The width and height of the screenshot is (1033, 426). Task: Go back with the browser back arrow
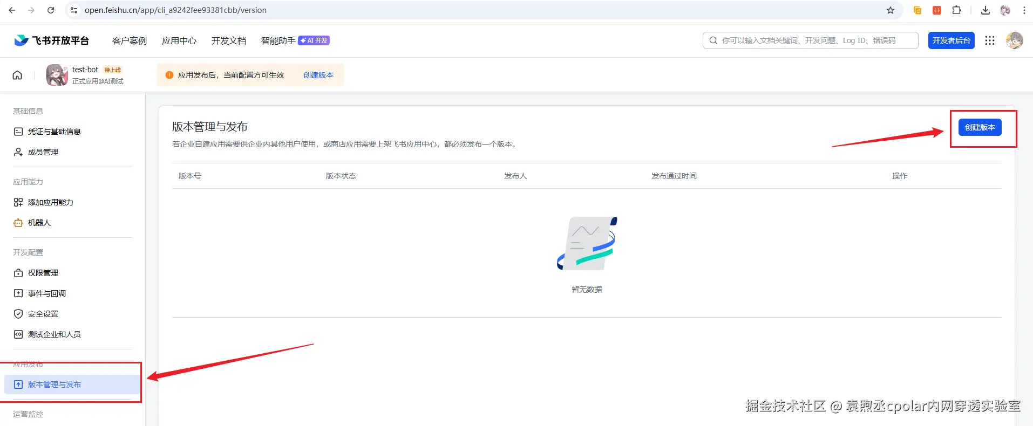12,10
